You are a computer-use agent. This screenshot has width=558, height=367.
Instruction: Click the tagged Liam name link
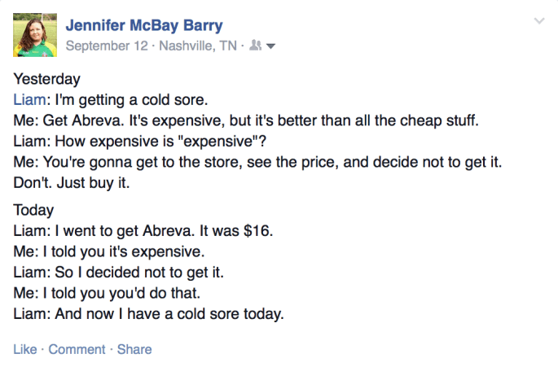(29, 101)
